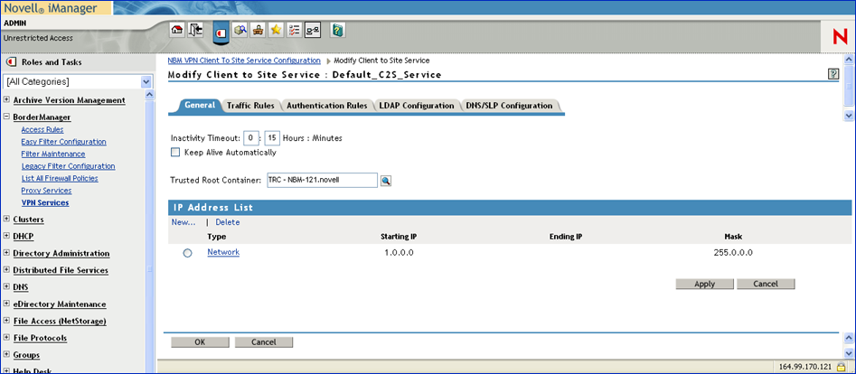Click Cancel next to Apply

766,284
